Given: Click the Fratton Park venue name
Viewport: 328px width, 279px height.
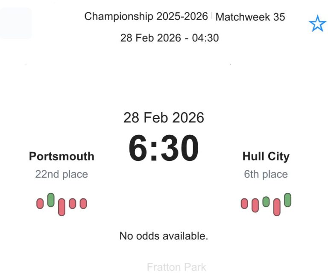Looking at the screenshot, I should tap(176, 267).
